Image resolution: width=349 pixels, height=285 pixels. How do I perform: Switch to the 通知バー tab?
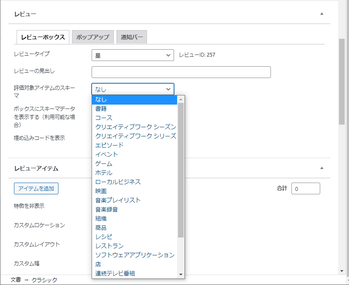click(132, 37)
